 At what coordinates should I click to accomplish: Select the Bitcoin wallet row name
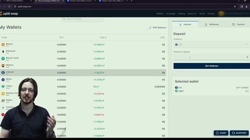pos(9,44)
